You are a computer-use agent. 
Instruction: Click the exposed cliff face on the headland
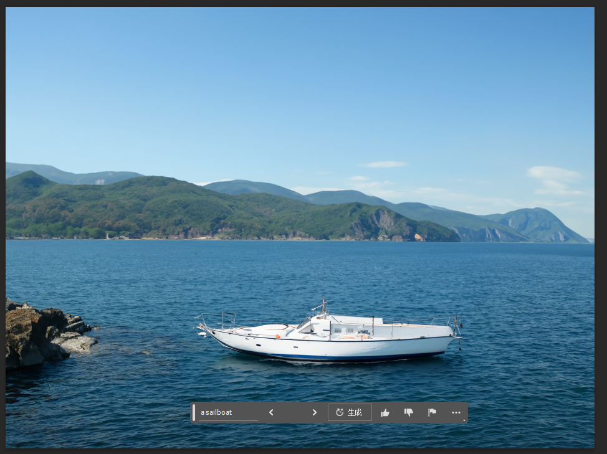[x=383, y=221]
